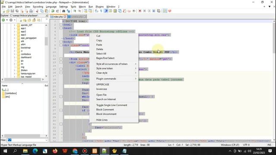
Task: Expand the kampungquran folder node
Action: (x=14, y=74)
